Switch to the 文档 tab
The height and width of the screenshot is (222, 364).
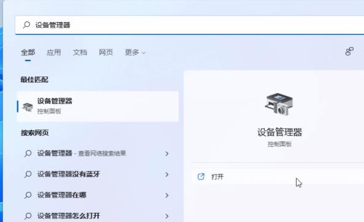(80, 53)
